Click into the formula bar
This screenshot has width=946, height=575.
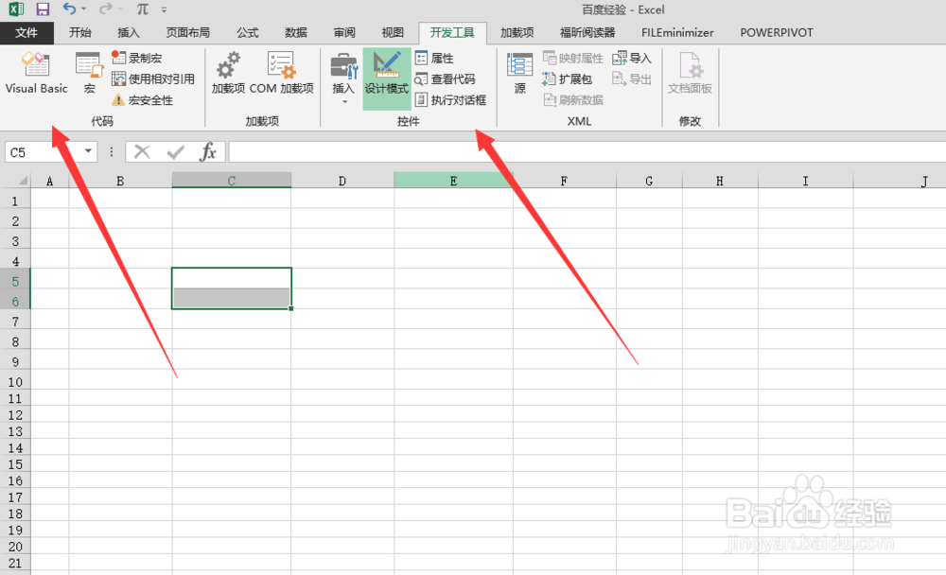[x=587, y=152]
